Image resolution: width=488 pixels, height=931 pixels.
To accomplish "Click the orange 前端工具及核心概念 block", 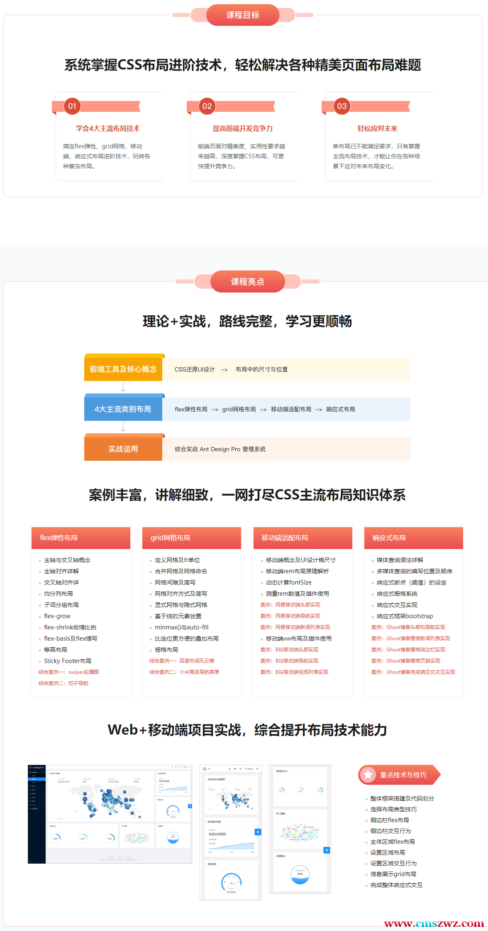I will 123,369.
